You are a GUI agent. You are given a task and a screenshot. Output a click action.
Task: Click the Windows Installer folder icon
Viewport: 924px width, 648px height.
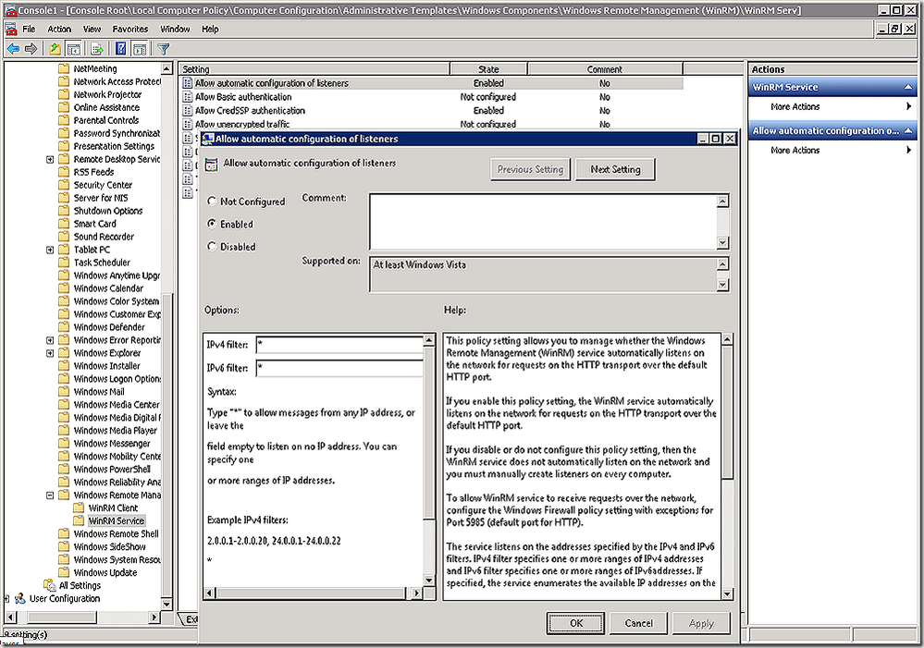(x=64, y=366)
